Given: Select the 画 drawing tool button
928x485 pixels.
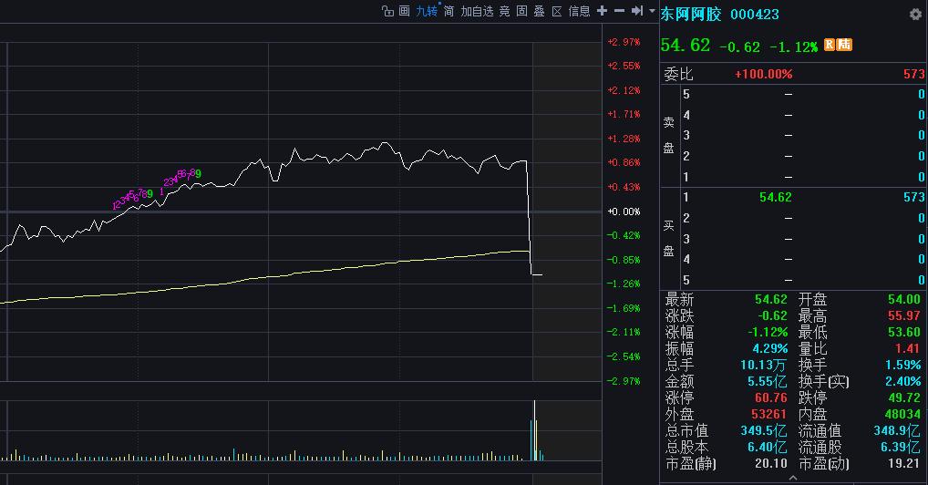Looking at the screenshot, I should (x=404, y=11).
